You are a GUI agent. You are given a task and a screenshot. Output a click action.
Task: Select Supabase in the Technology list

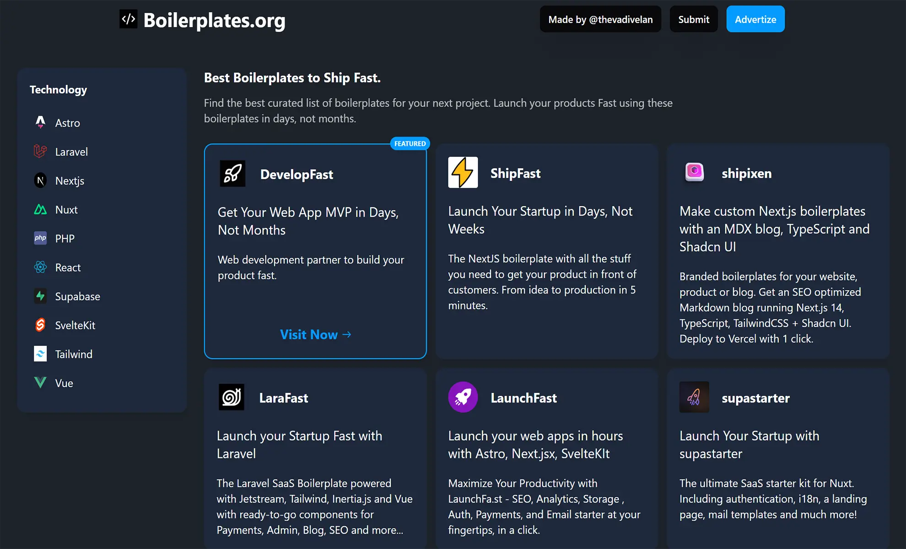pos(77,296)
